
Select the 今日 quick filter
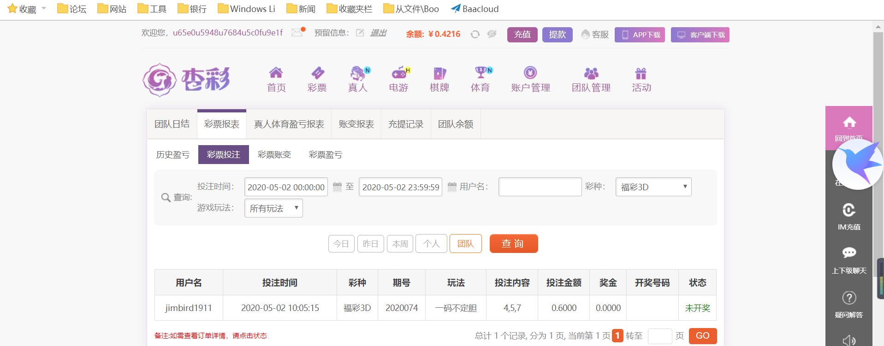341,243
